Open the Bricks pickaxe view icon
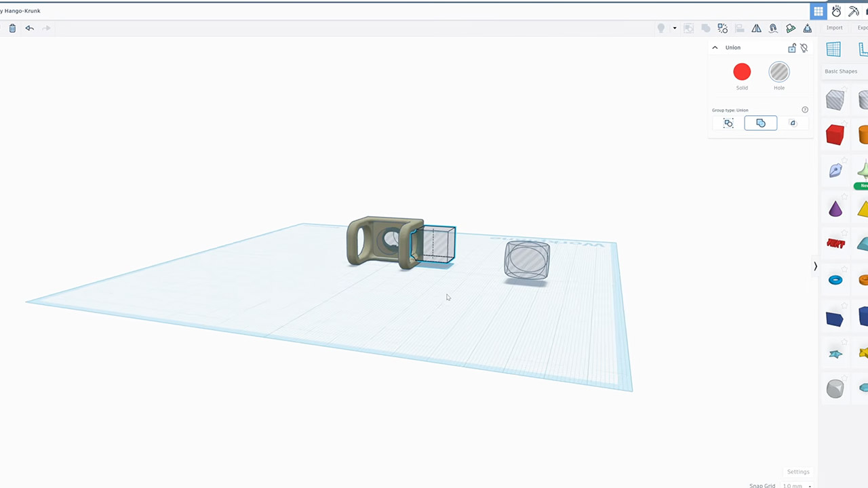Image resolution: width=868 pixels, height=488 pixels. click(x=853, y=12)
